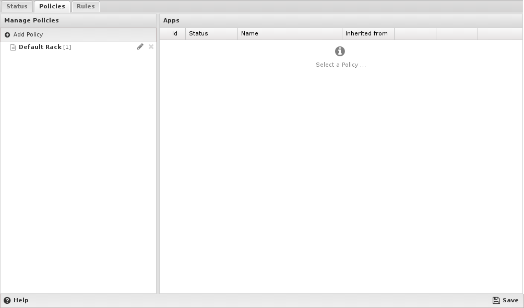Click the Select a Policy placeholder text
This screenshot has width=524, height=308.
coord(340,65)
